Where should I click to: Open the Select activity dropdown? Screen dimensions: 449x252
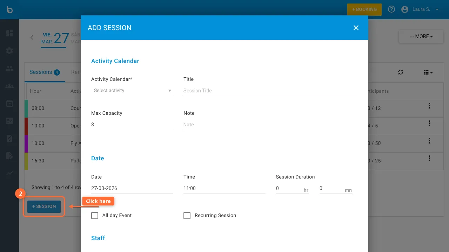(132, 90)
